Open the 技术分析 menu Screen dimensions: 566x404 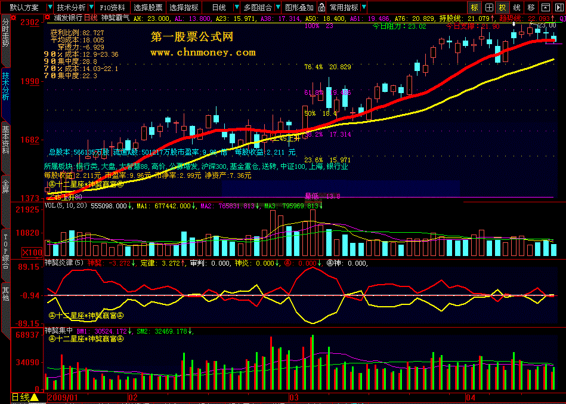pos(71,7)
